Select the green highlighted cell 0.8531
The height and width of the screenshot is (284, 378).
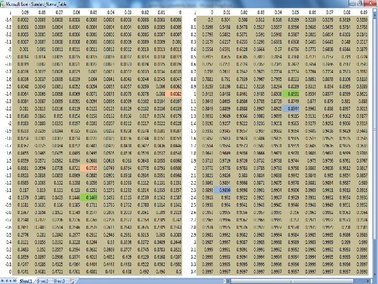(x=291, y=94)
